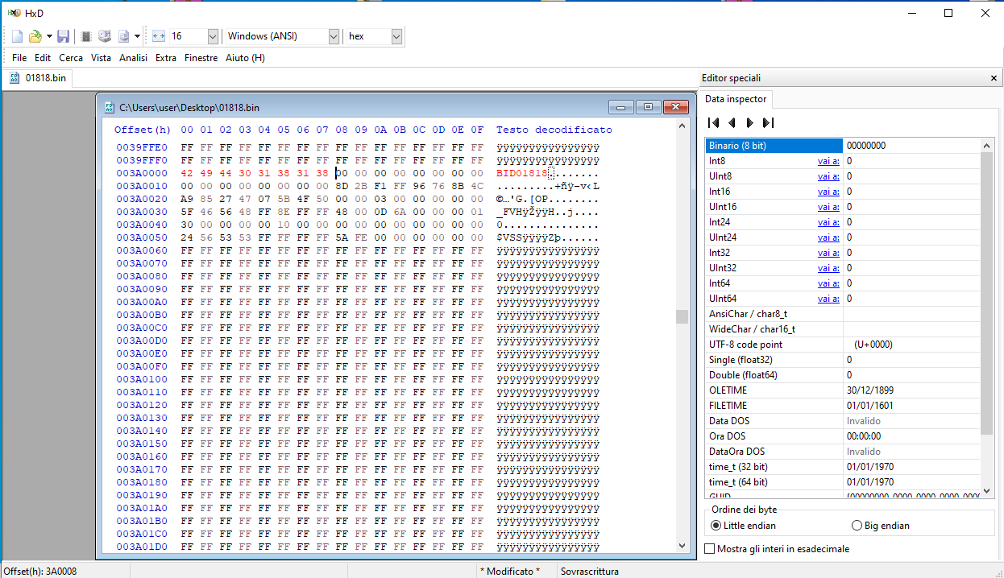Select the Little endian radio button
Viewport: 1004px width, 578px height.
pos(716,526)
